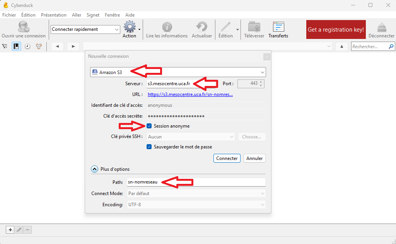Screen dimensions: 396x244
Task: Switch to the outline browser view icon
Action: (5, 46)
